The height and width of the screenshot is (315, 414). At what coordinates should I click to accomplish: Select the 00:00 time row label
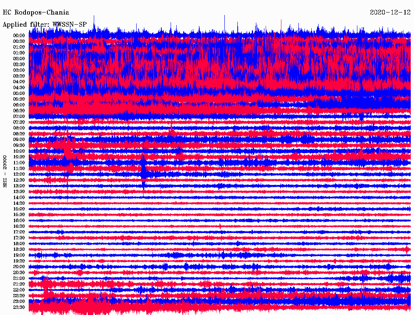coord(19,36)
